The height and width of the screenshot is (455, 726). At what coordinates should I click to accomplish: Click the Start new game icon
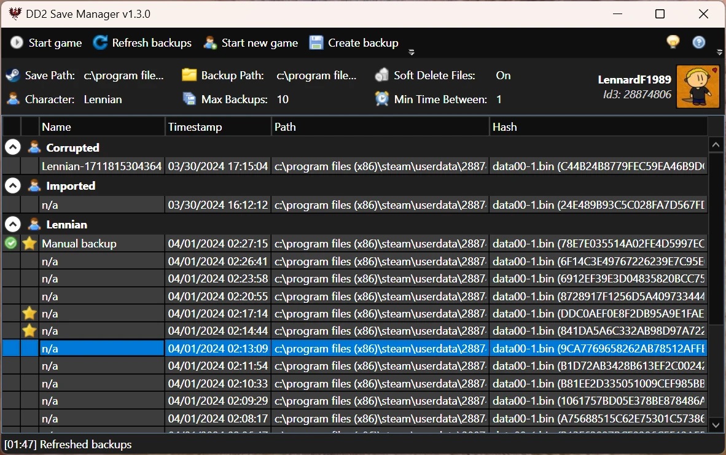(210, 42)
